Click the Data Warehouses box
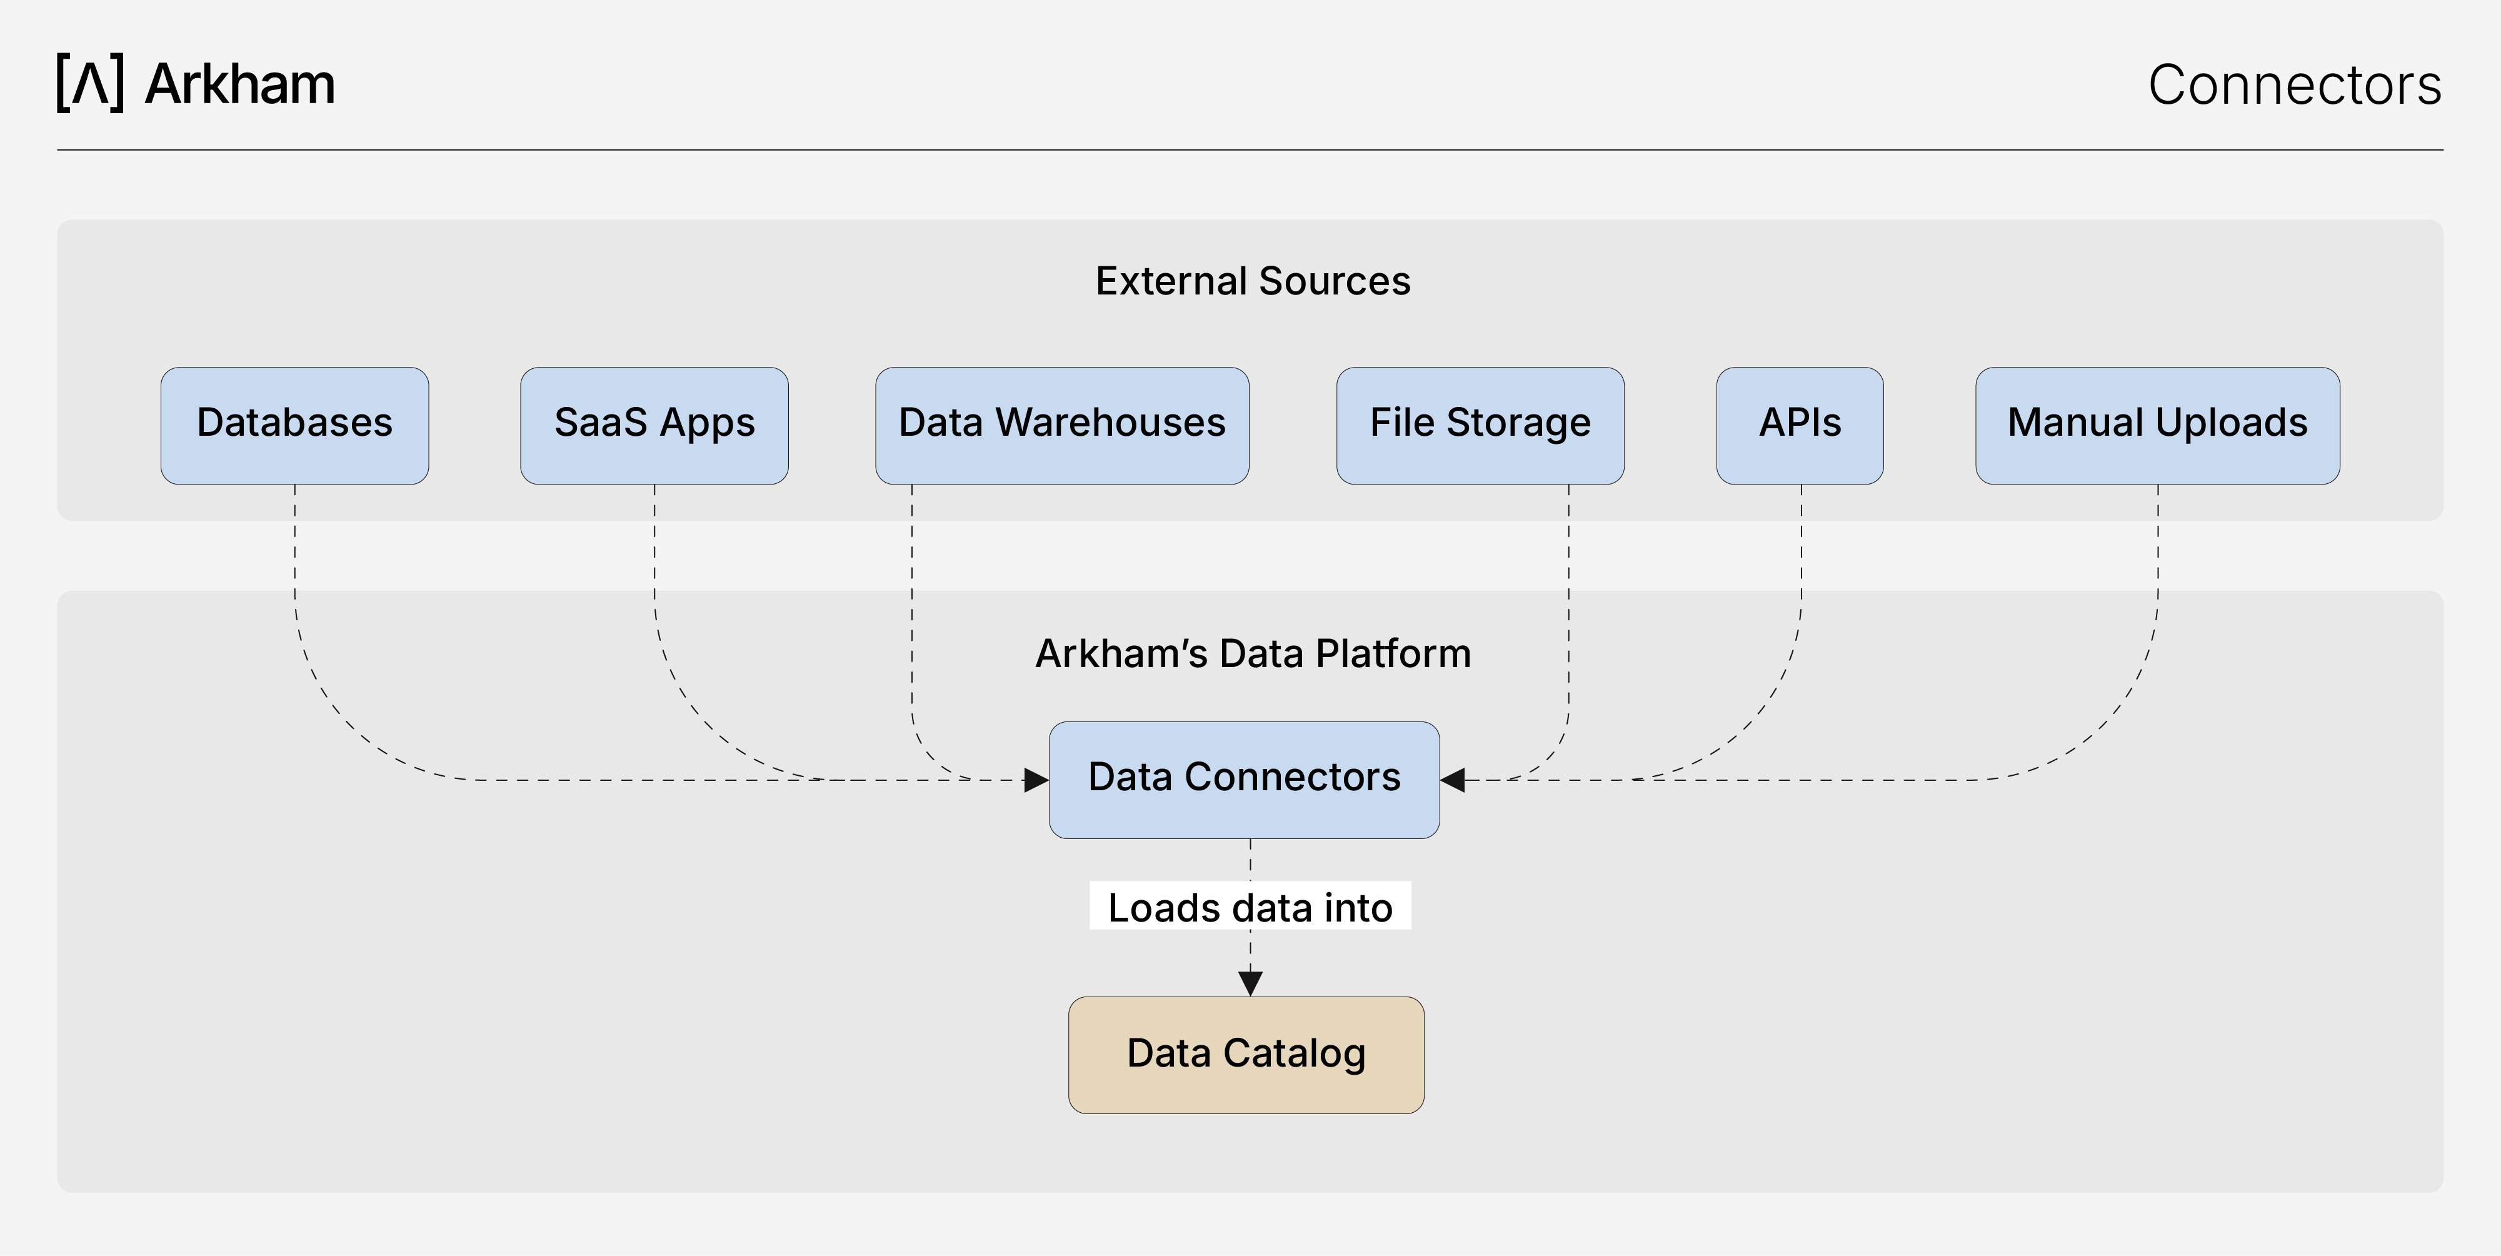This screenshot has width=2501, height=1256. pos(1062,426)
